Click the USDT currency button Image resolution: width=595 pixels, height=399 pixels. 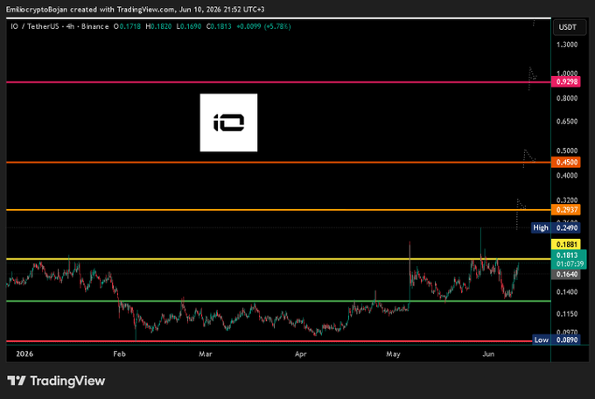coord(569,27)
